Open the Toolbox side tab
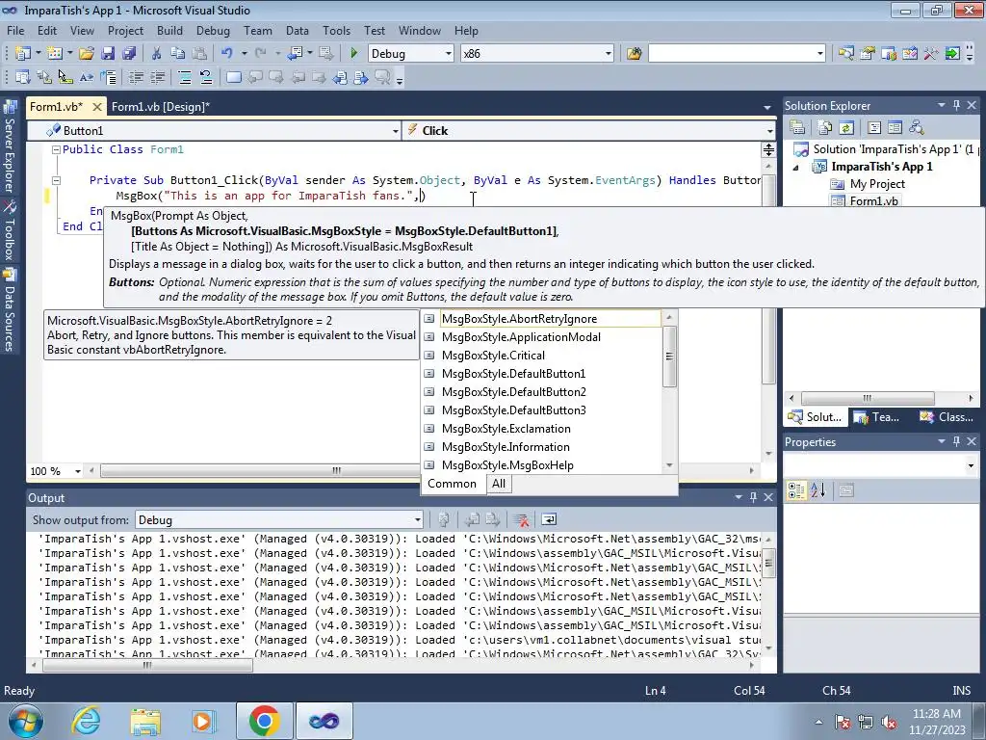This screenshot has width=986, height=740. pyautogui.click(x=10, y=231)
